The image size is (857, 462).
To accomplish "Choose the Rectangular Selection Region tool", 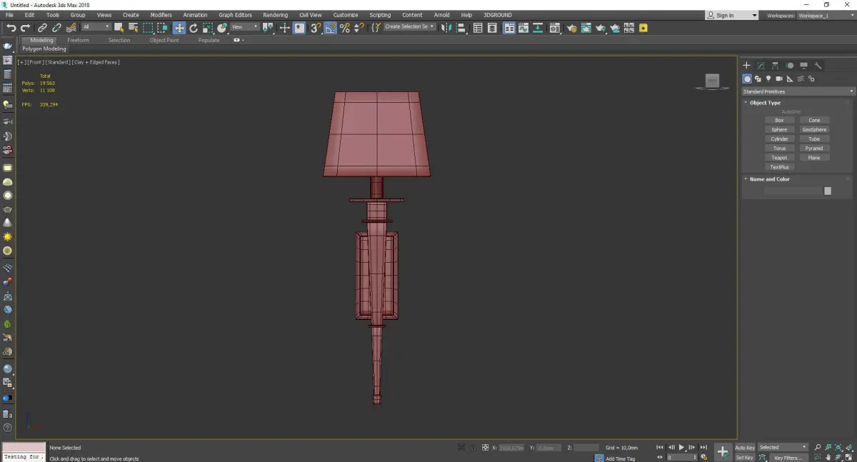I will (x=148, y=28).
